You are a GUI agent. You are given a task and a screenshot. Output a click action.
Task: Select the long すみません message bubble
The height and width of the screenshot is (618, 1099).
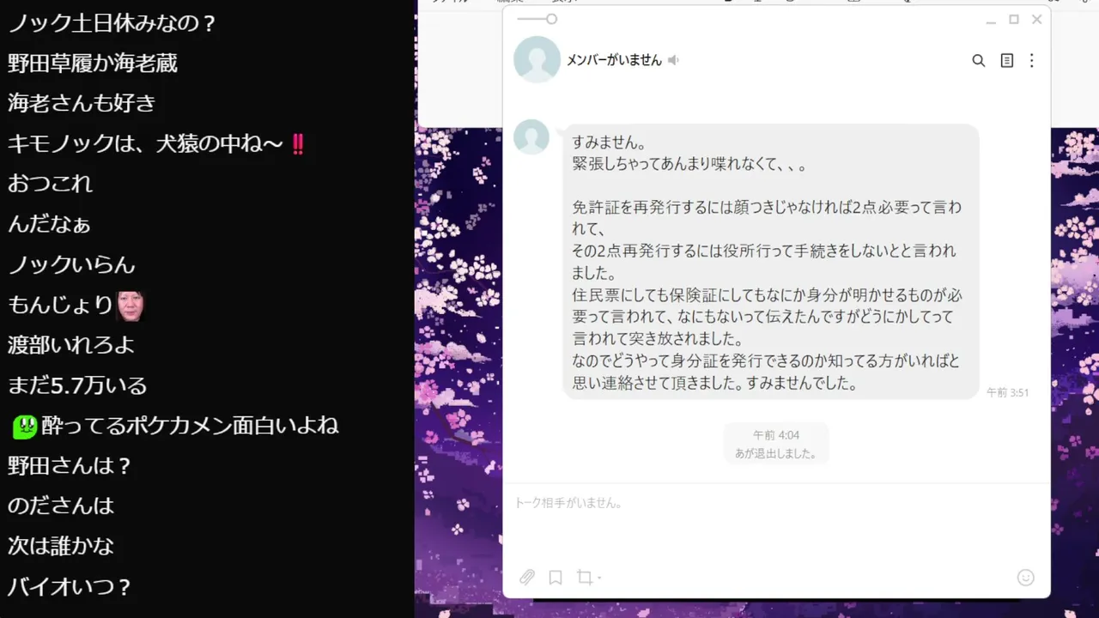pos(771,262)
